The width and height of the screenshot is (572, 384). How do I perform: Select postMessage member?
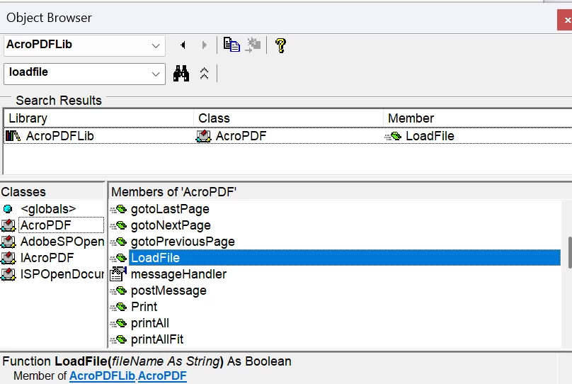point(168,290)
